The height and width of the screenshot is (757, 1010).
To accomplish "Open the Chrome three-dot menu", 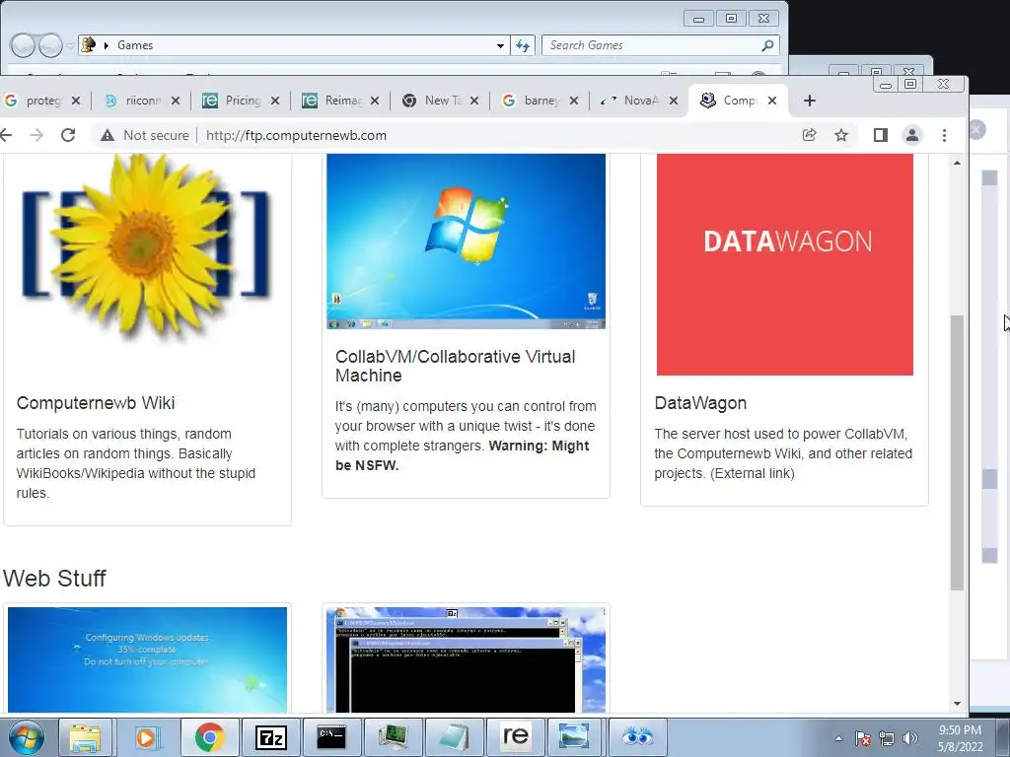I will coord(944,135).
